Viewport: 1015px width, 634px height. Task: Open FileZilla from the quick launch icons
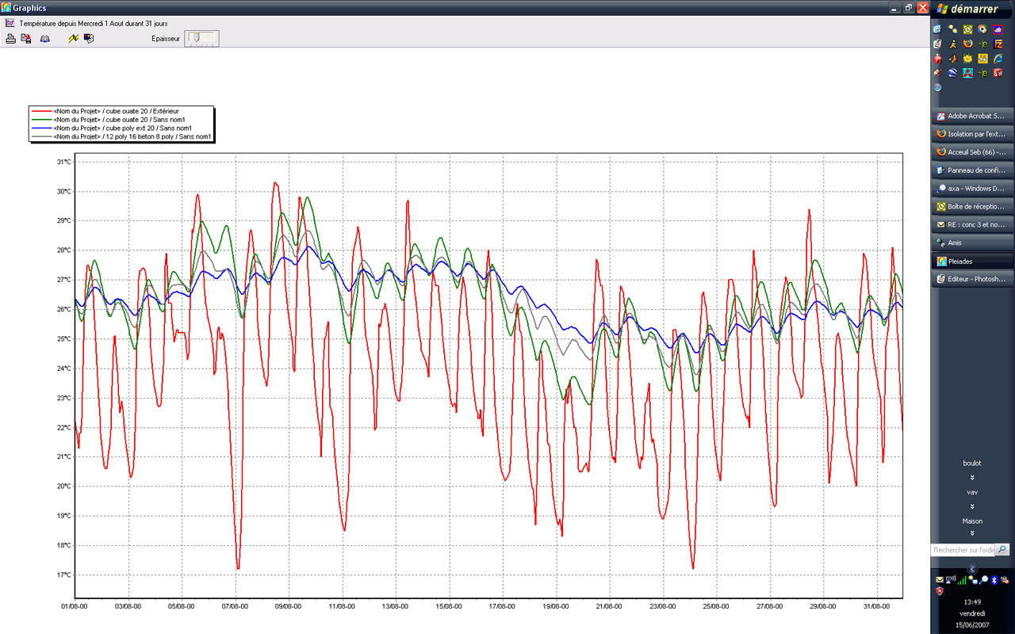pyautogui.click(x=998, y=44)
